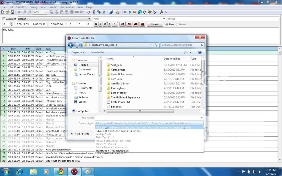Image resolution: width=282 pixels, height=176 pixels.
Task: Open the Styles Manager (S icon)
Action: pyautogui.click(x=89, y=12)
